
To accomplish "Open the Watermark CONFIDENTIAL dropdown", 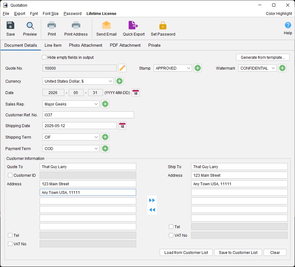I will [x=257, y=68].
